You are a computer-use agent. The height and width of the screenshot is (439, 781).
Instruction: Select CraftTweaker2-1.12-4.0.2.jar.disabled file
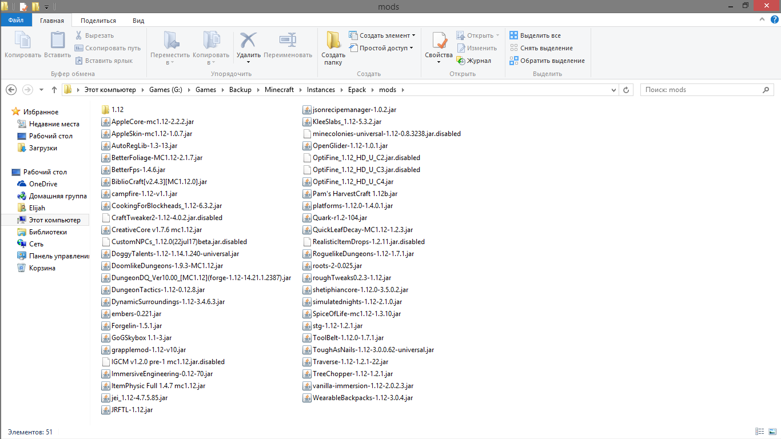(162, 217)
